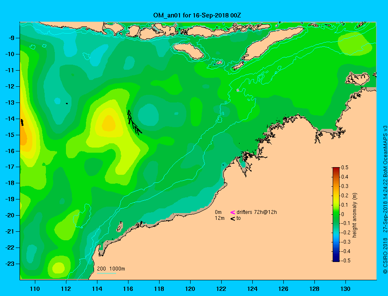Click the -20 latitude axis label

10,215
